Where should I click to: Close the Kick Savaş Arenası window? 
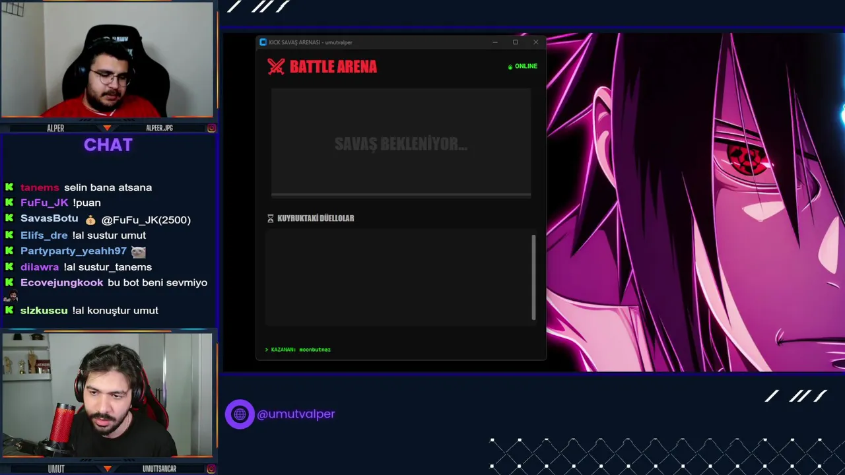pyautogui.click(x=535, y=42)
